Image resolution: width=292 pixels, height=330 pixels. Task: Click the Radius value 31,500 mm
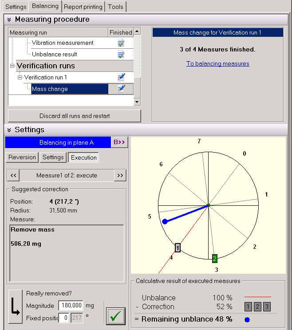coord(63,210)
